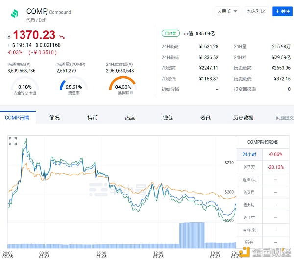This screenshot has width=294, height=260.
Task: Click the 24H成交额 value 2,959,650,648
Action: [x=120, y=71]
